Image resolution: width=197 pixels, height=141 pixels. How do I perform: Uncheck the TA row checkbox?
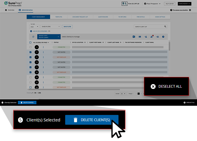point(31,62)
